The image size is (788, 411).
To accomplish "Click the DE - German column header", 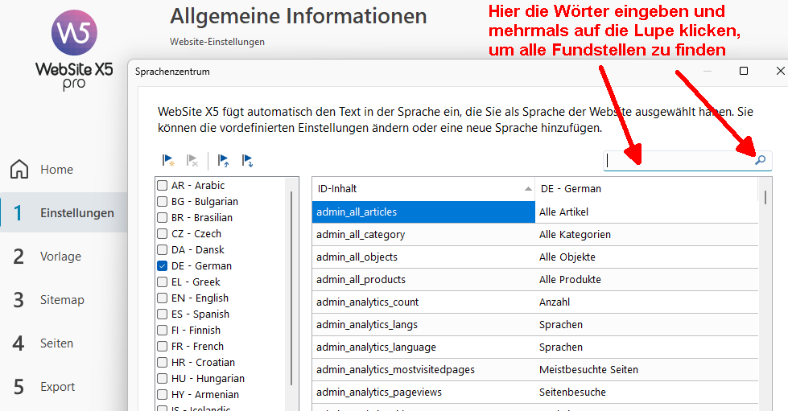I will coord(646,189).
